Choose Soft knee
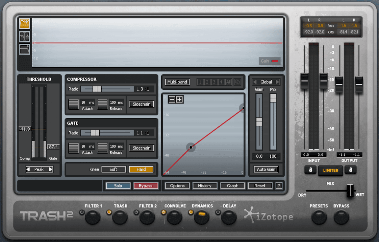Screen dimensions: 379x242 point(114,169)
